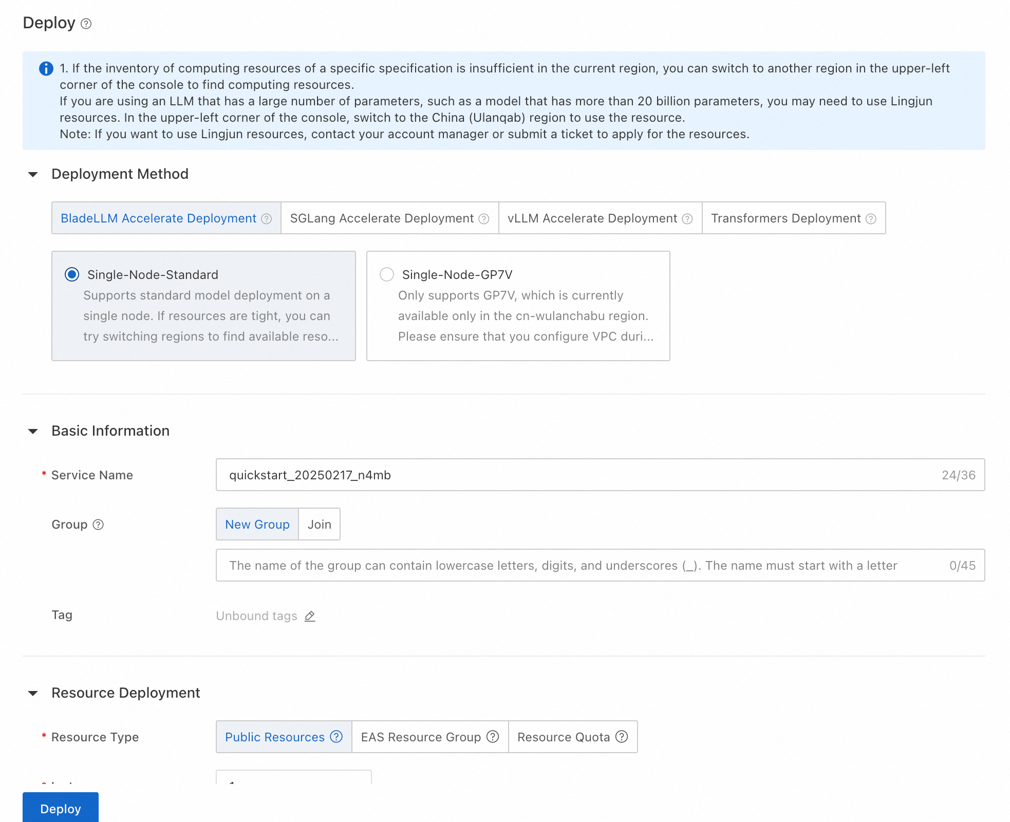Image resolution: width=1010 pixels, height=822 pixels.
Task: Switch to SGLang Accelerate Deployment tab
Action: point(390,218)
